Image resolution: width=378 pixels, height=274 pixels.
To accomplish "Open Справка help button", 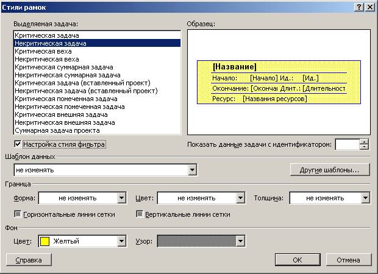I will 29,259.
